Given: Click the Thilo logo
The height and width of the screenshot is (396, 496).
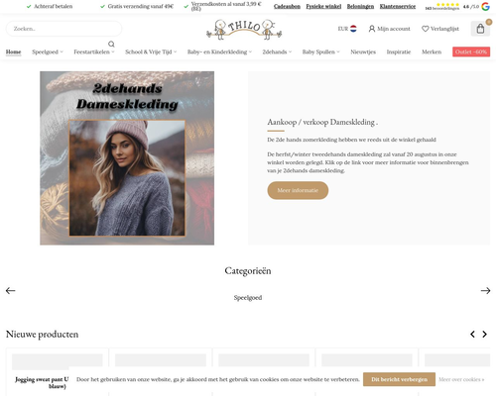Looking at the screenshot, I should [244, 29].
